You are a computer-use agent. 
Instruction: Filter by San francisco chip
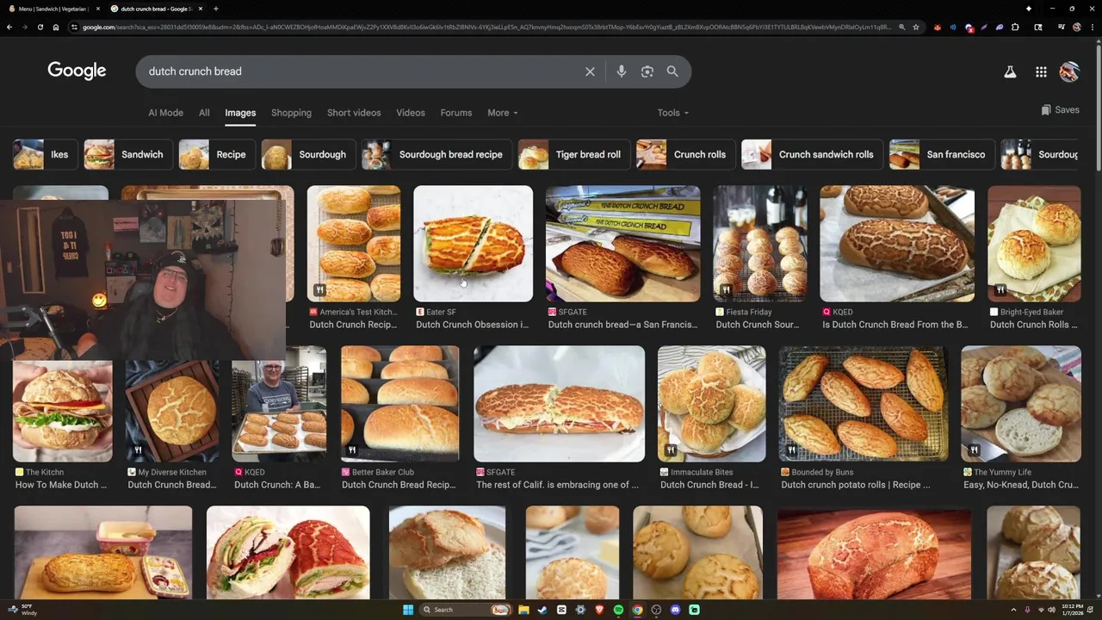[x=942, y=154]
